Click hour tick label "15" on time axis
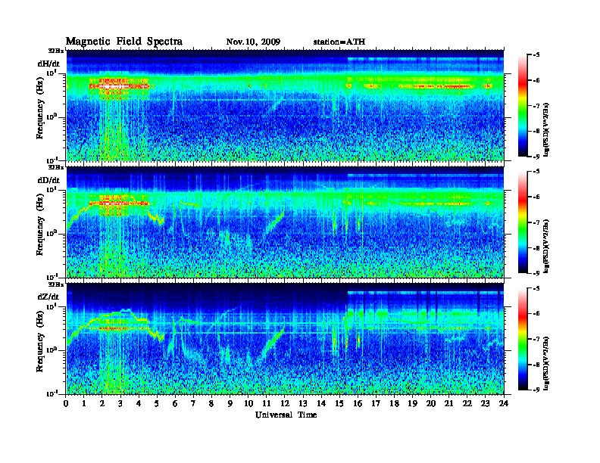The height and width of the screenshot is (463, 600). tap(339, 403)
